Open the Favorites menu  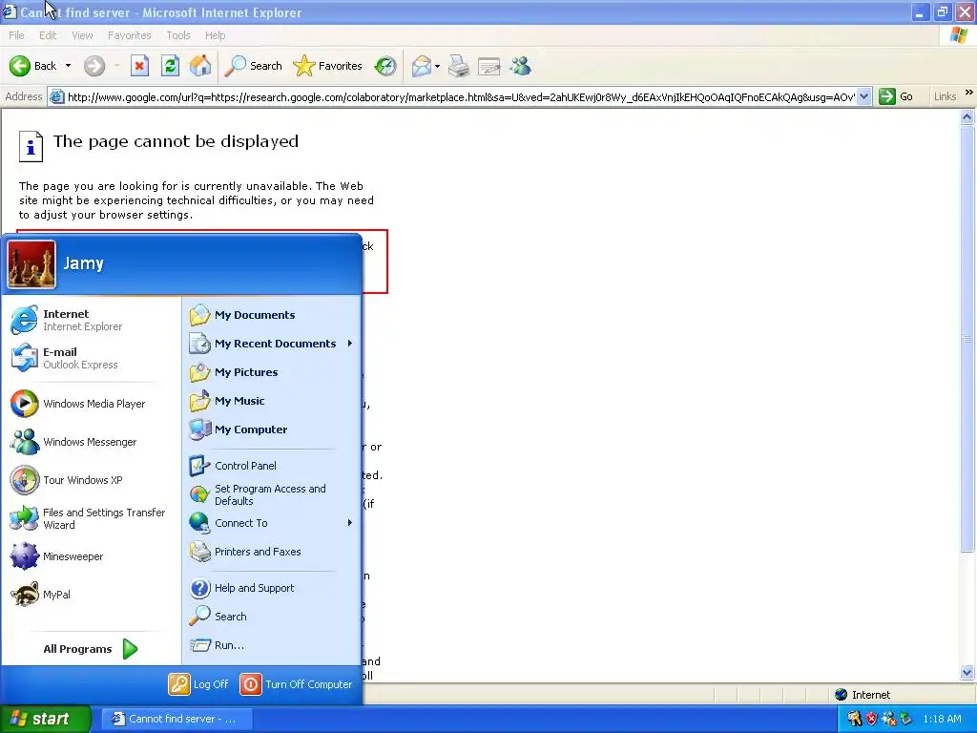click(129, 35)
